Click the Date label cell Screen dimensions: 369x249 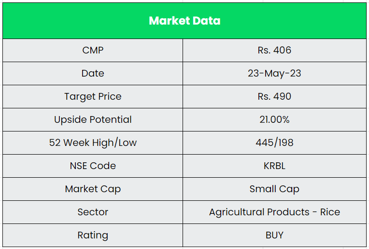[x=93, y=73]
